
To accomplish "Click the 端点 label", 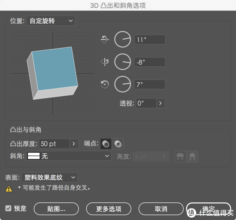I will pos(91,144).
